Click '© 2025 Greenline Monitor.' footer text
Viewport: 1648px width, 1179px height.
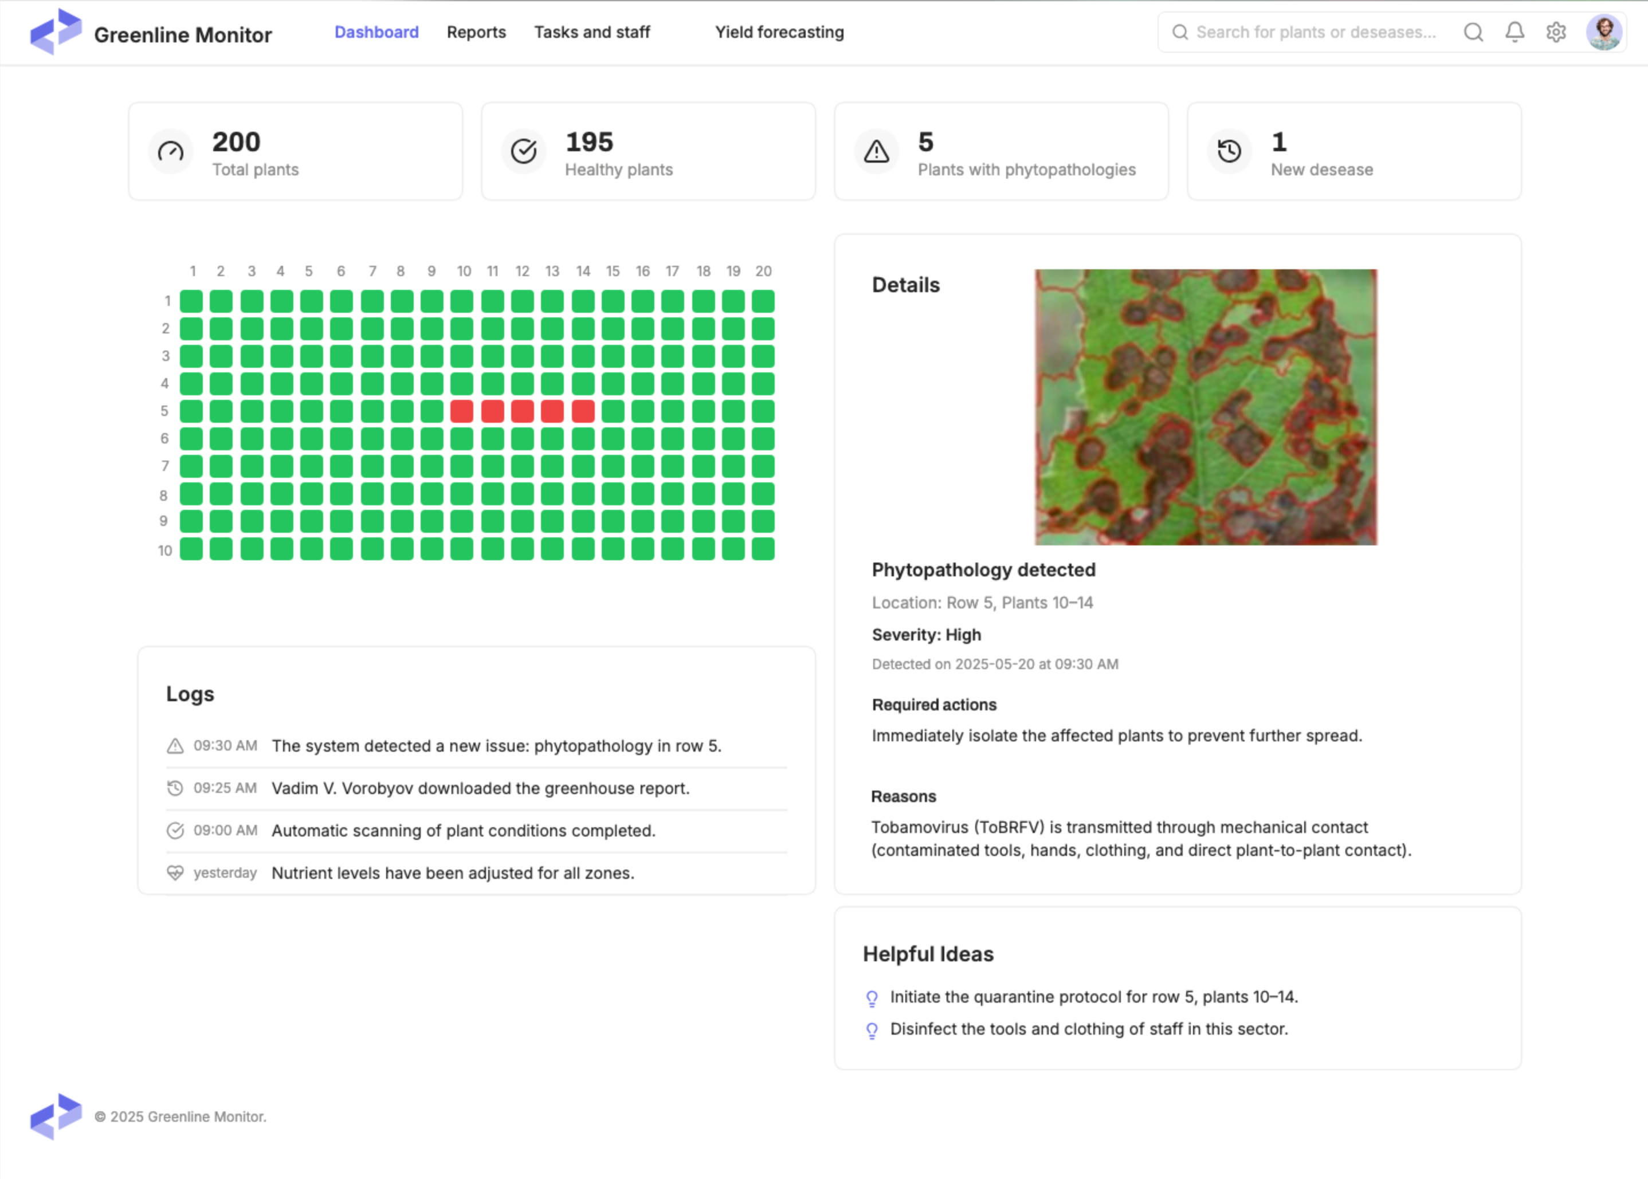(180, 1117)
